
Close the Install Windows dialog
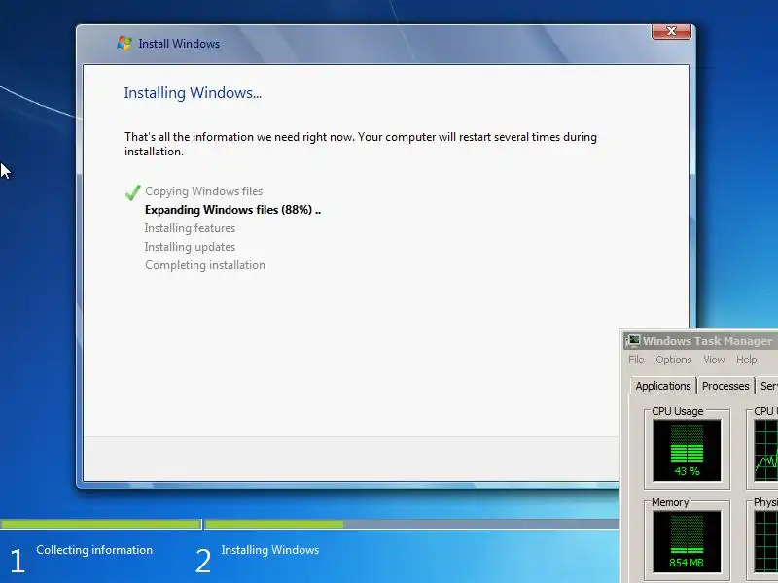coord(671,31)
